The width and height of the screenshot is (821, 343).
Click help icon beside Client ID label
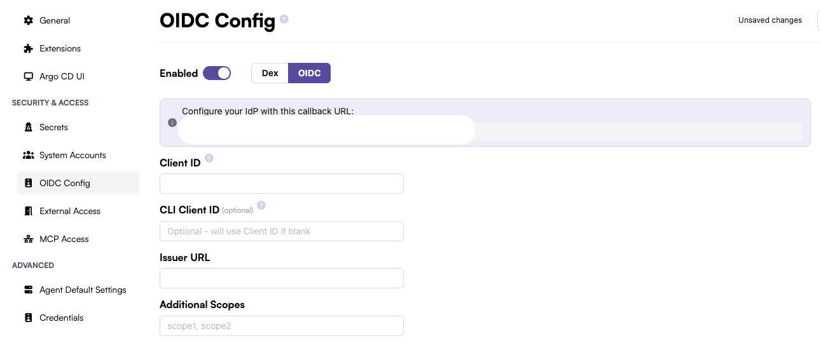(209, 158)
